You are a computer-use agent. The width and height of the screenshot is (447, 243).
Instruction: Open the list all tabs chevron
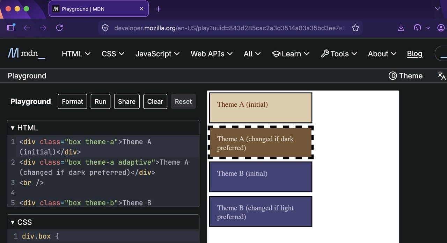point(438,9)
